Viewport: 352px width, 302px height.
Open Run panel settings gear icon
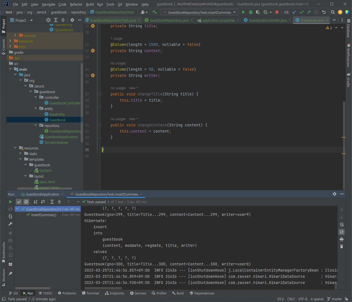pyautogui.click(x=335, y=194)
